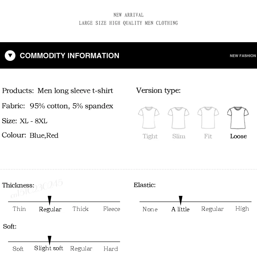Click the NEW ARRIVAL title text
This screenshot has width=257, height=274.
[x=128, y=15]
